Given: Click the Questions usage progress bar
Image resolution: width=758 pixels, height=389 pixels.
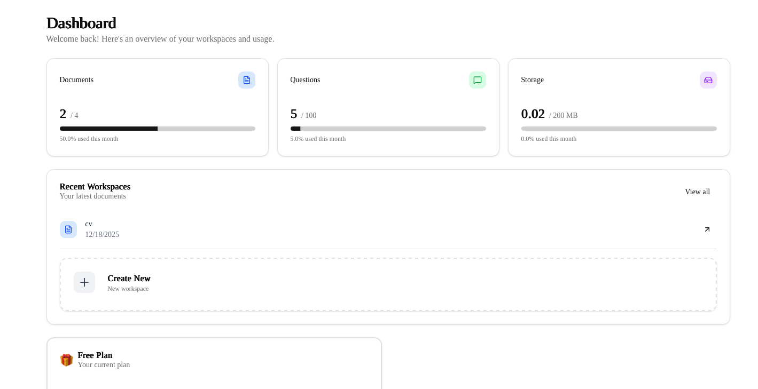Looking at the screenshot, I should tap(388, 129).
